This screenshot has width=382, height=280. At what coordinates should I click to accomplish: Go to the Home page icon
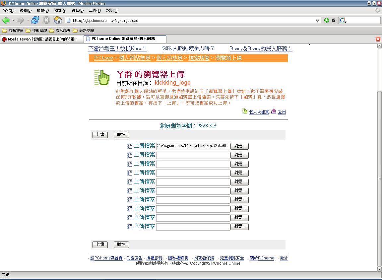pos(58,20)
